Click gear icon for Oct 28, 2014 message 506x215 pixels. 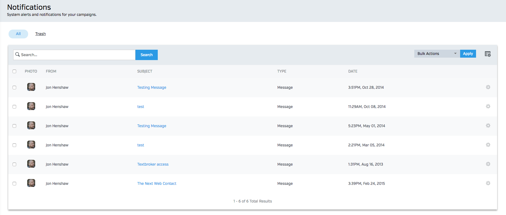pyautogui.click(x=488, y=87)
